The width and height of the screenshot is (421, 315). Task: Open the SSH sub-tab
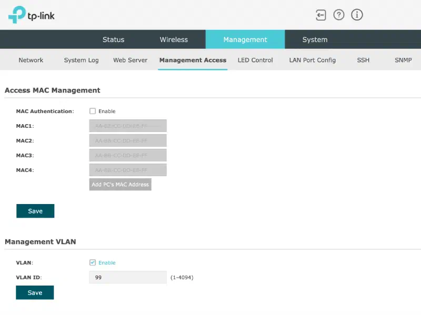[x=363, y=60]
